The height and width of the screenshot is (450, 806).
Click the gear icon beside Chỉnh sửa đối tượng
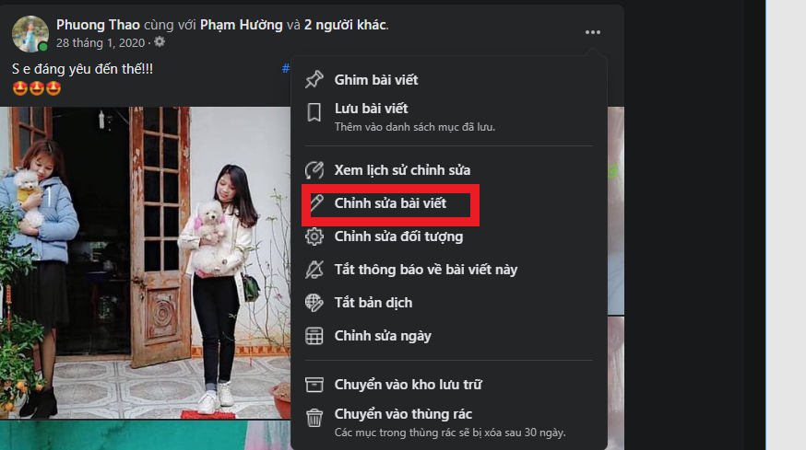tap(314, 237)
